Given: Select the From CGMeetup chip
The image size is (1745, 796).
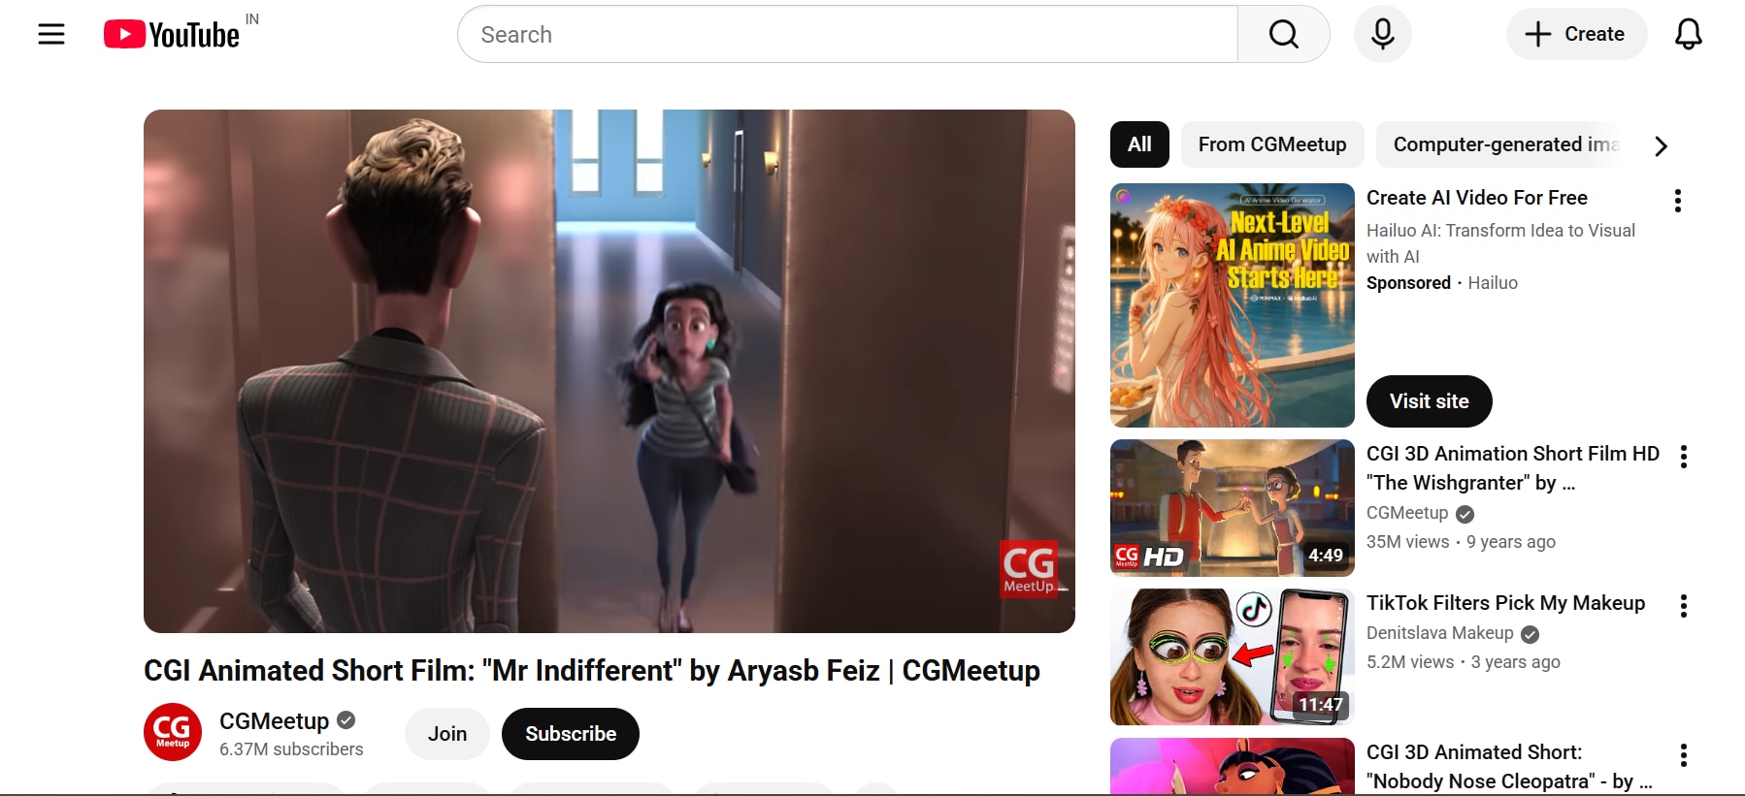Looking at the screenshot, I should [x=1272, y=144].
